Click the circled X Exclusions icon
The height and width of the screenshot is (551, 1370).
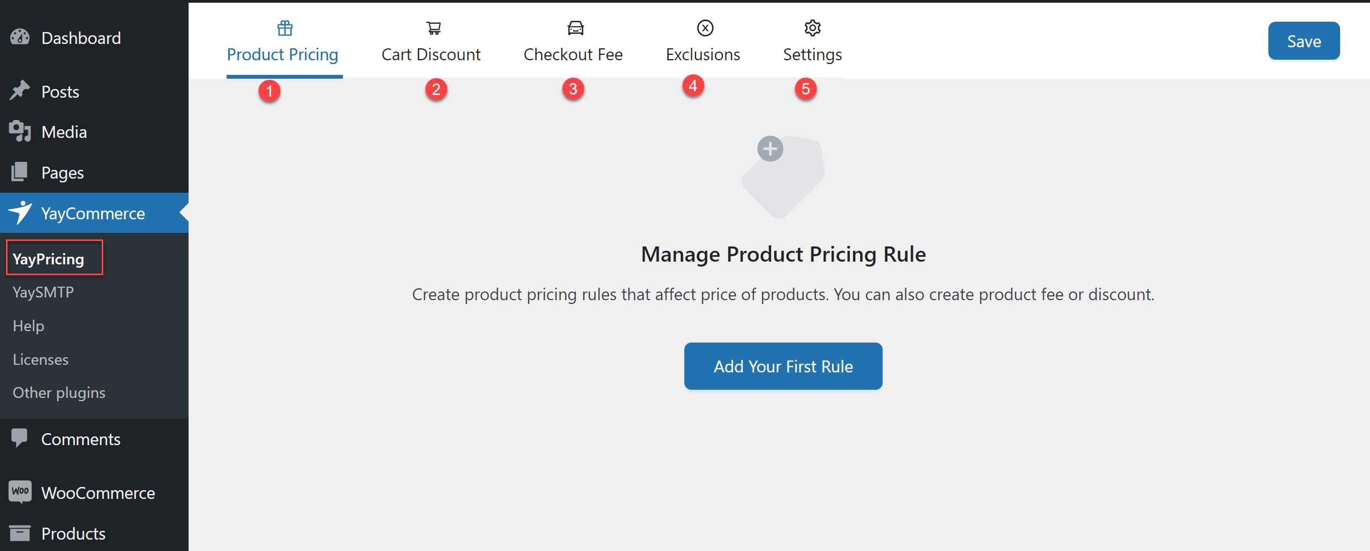pyautogui.click(x=705, y=28)
